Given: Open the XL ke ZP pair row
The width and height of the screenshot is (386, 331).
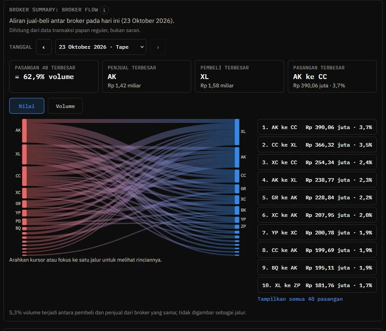Looking at the screenshot, I should (317, 285).
